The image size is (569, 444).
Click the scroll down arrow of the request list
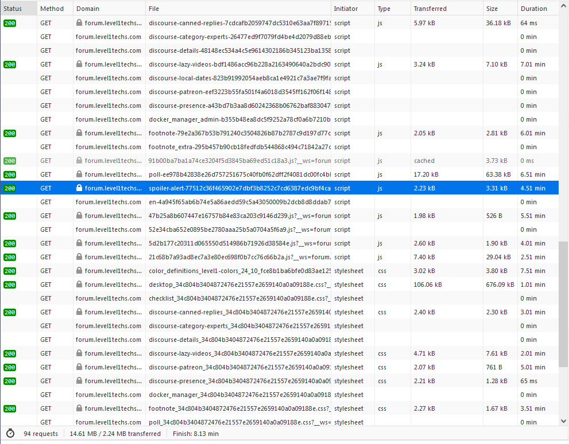pyautogui.click(x=563, y=421)
